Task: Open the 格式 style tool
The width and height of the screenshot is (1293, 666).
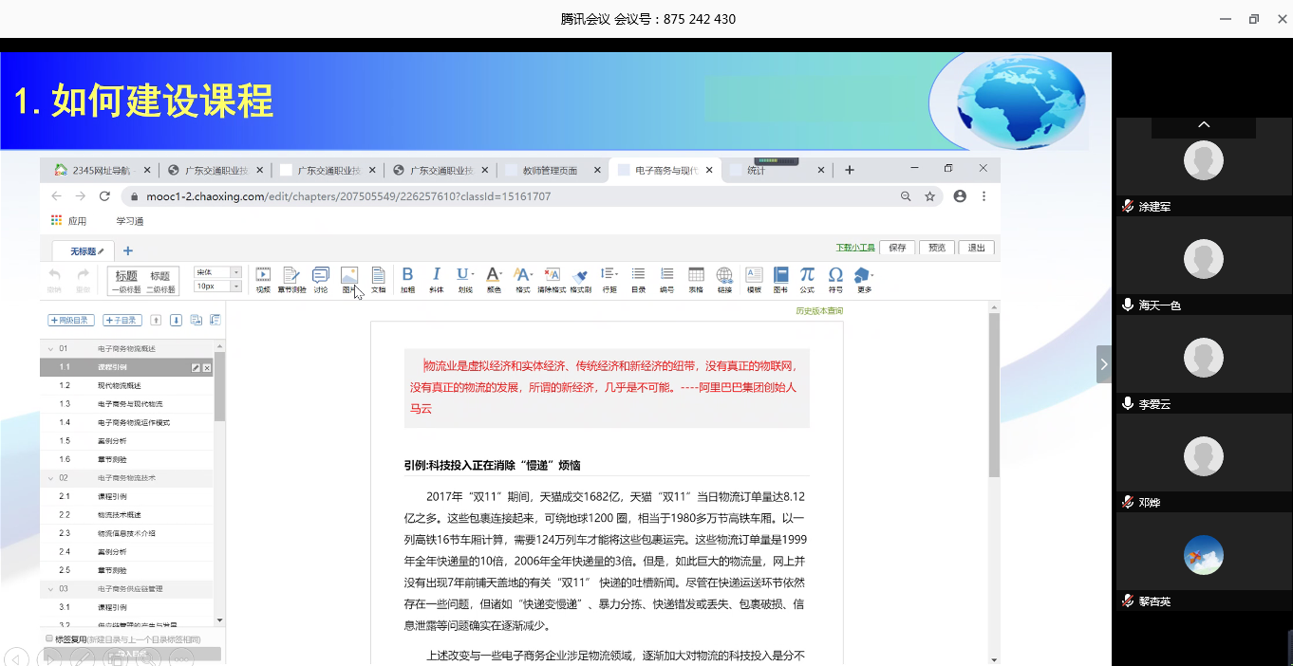Action: click(x=523, y=280)
